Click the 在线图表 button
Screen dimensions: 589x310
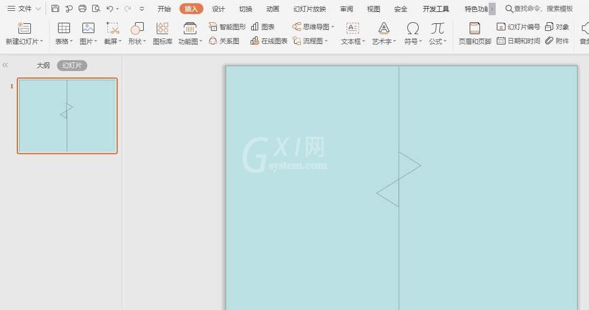point(268,41)
